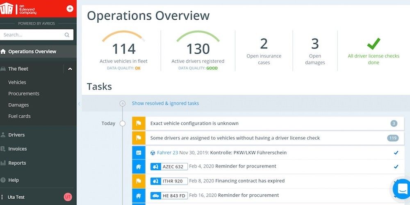Check off AZEC 632 procurement reminder
The width and height of the screenshot is (410, 205).
pos(396,166)
